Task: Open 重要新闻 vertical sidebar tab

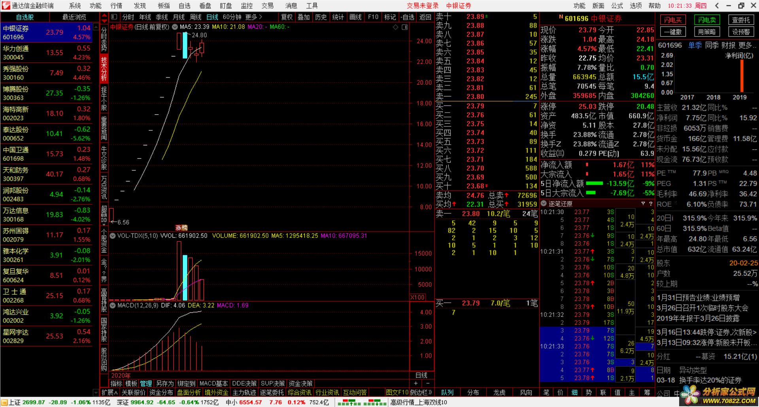Action: (x=104, y=128)
